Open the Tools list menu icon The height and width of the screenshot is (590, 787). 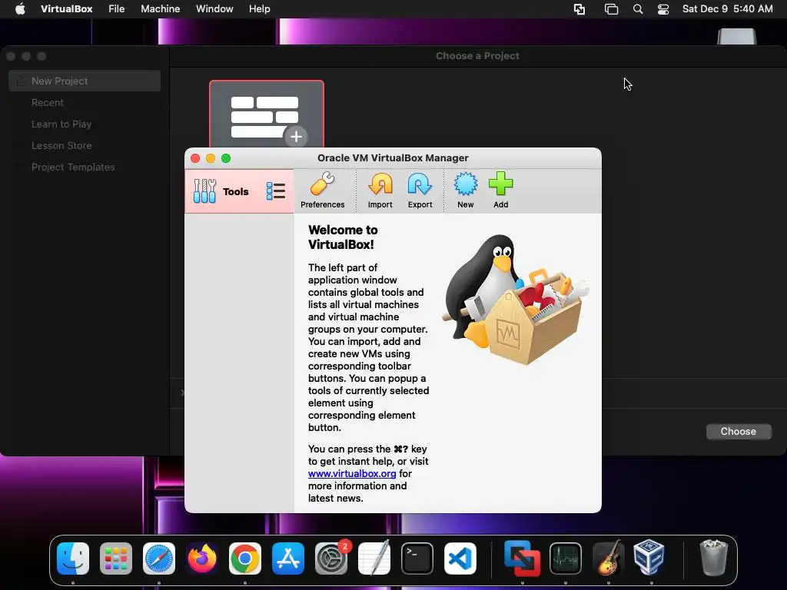point(276,191)
